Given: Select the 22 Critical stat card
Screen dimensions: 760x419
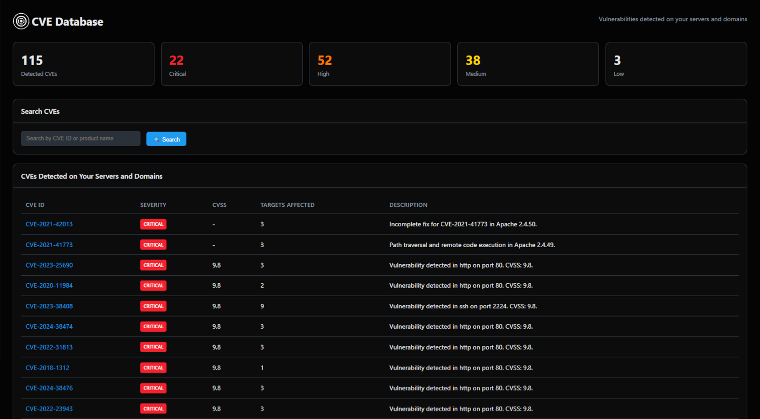Looking at the screenshot, I should (x=231, y=64).
